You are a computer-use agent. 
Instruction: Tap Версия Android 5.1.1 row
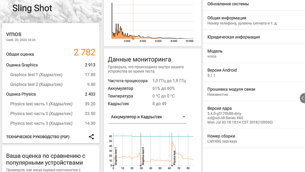click(x=254, y=73)
